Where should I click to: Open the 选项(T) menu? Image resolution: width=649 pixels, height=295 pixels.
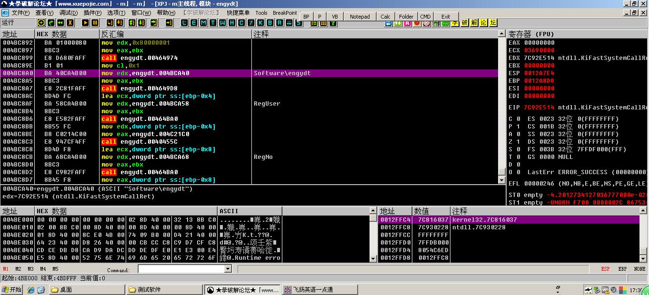pos(116,13)
